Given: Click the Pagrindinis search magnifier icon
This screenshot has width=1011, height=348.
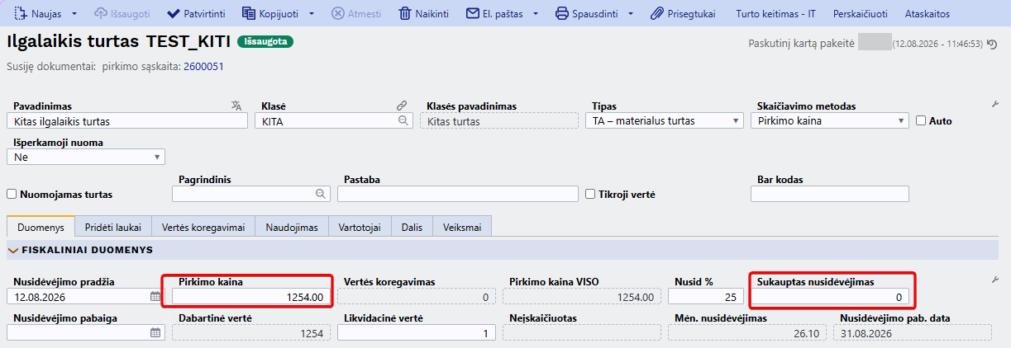Looking at the screenshot, I should coord(321,194).
